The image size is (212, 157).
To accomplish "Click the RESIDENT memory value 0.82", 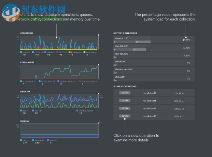I will tap(37, 143).
